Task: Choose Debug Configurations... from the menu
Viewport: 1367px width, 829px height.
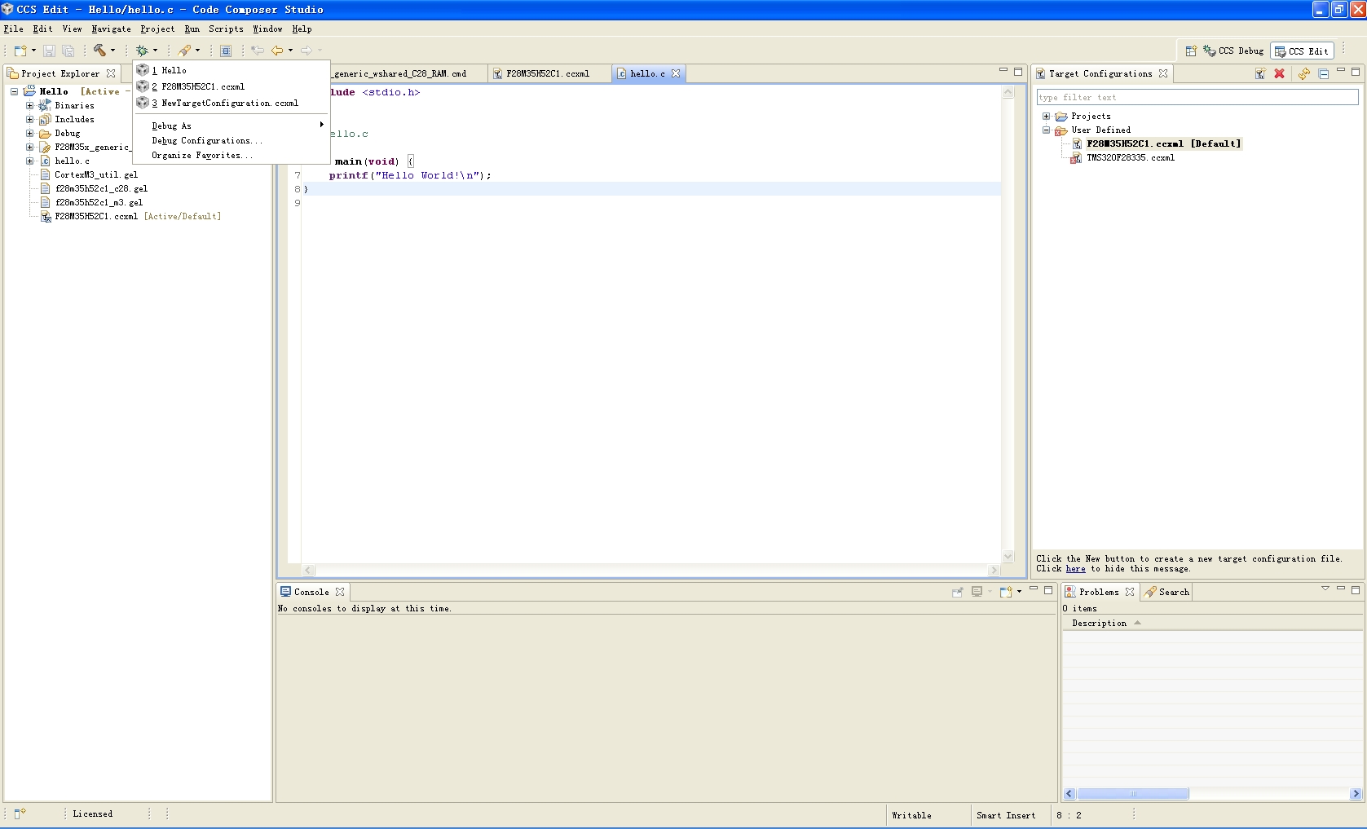Action: point(206,140)
